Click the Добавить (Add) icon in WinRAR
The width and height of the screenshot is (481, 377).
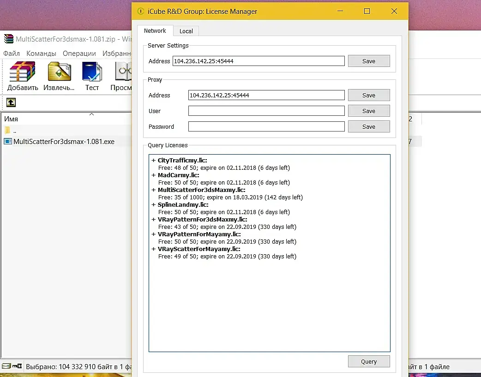point(23,72)
